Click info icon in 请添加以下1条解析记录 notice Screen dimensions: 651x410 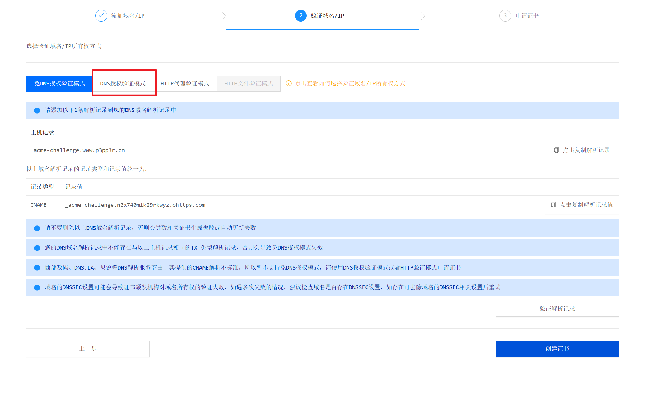pos(37,110)
